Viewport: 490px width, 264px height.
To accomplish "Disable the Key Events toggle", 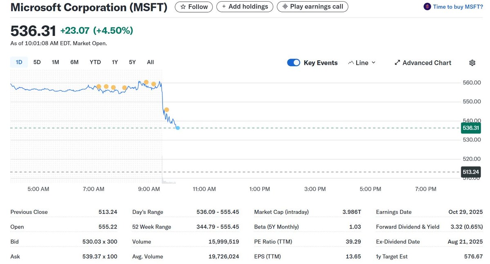I will click(294, 62).
